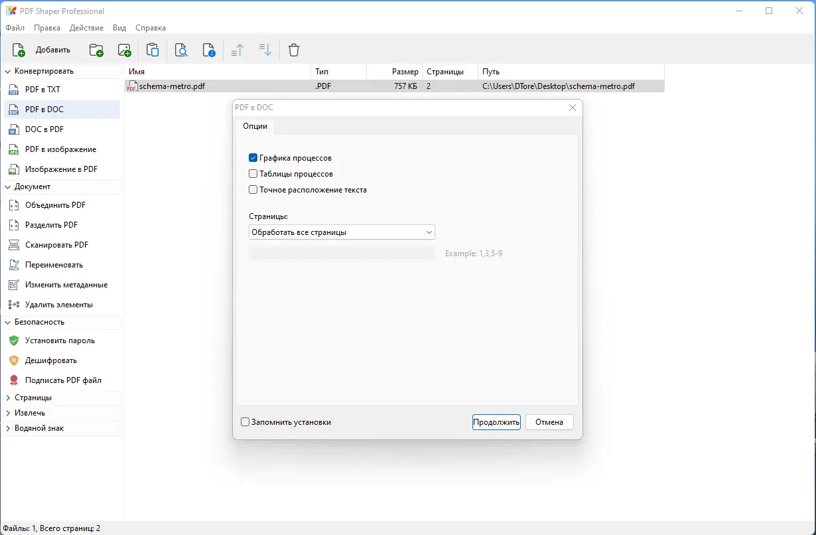
Task: Enable Запомнить установки in the dialog
Action: [x=245, y=421]
